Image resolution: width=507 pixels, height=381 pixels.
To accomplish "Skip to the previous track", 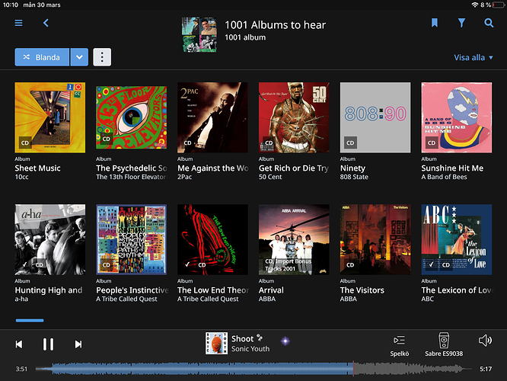I will tap(19, 344).
